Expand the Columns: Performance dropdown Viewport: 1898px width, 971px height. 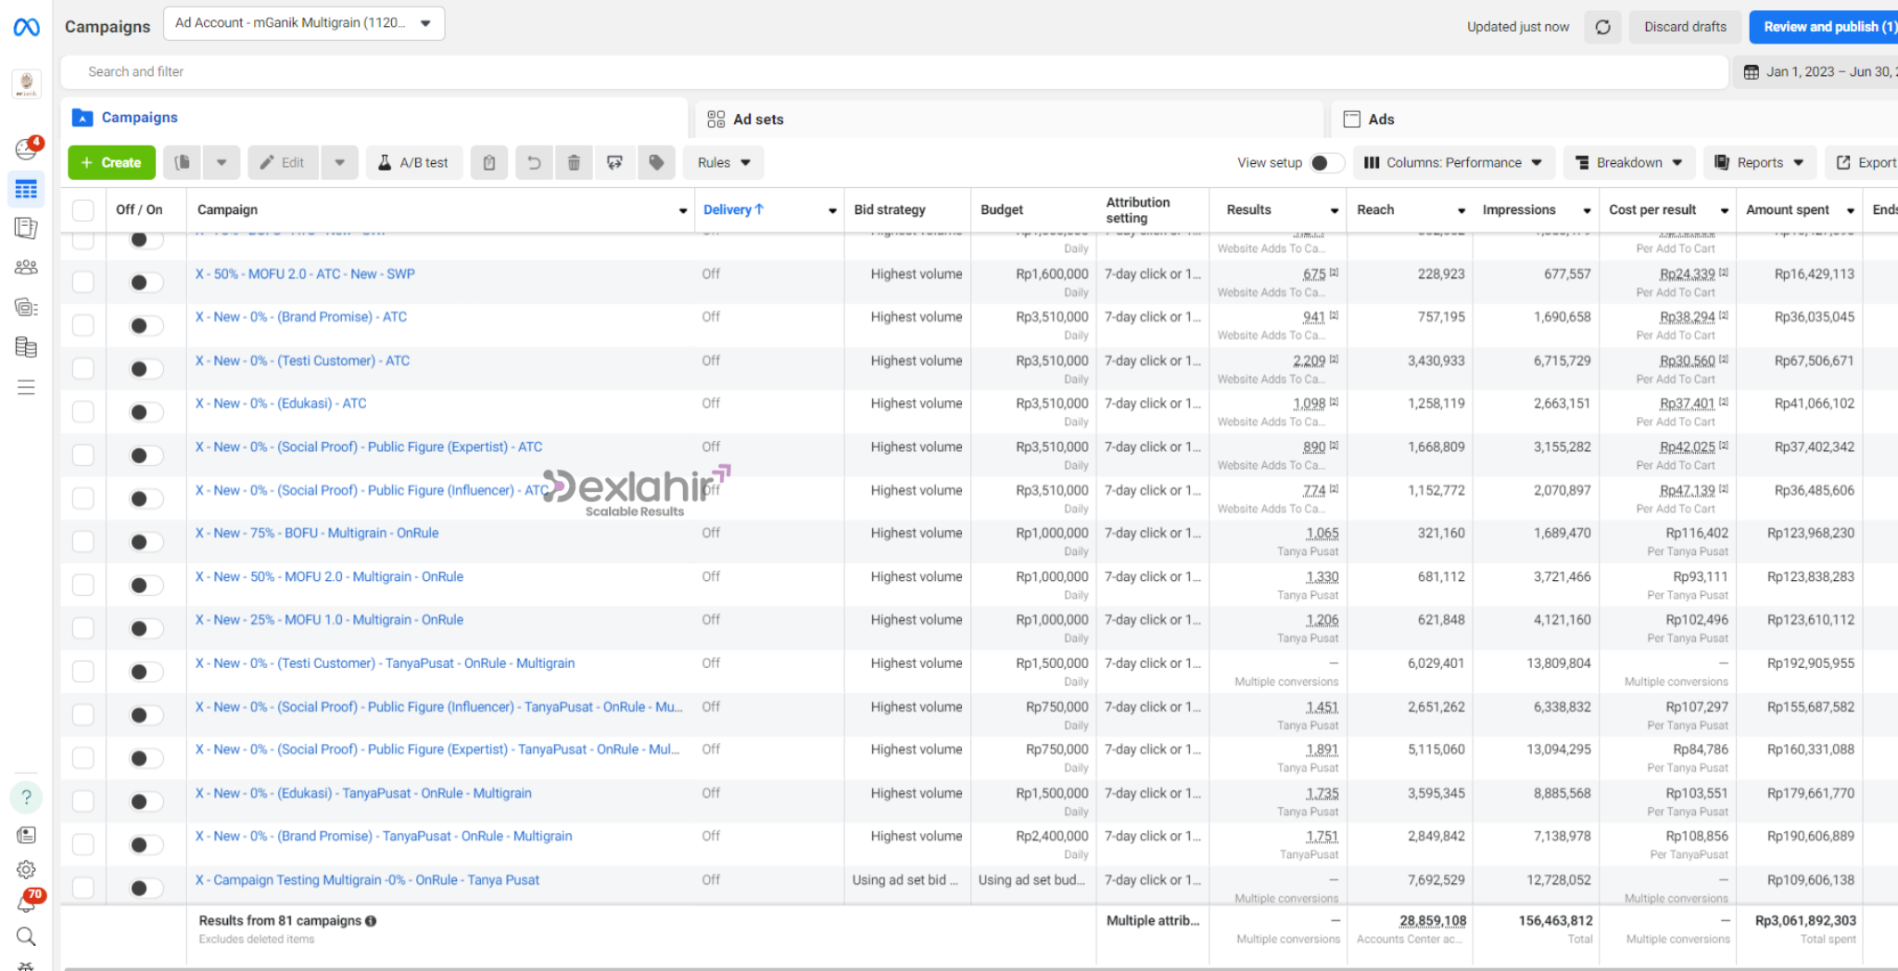click(1452, 163)
